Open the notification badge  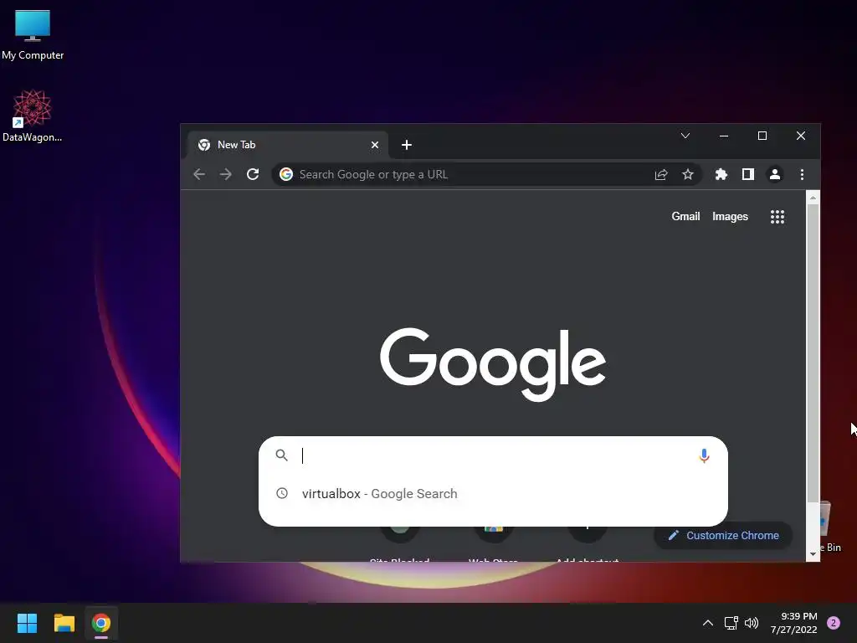point(834,623)
